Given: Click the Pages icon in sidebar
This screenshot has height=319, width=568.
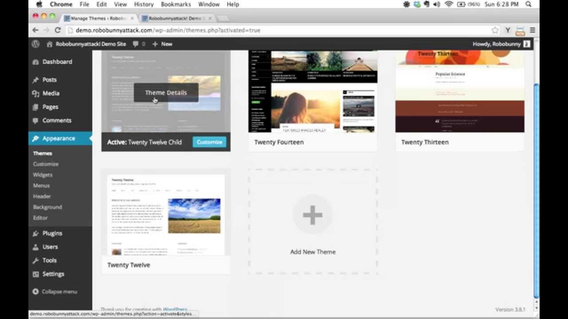Looking at the screenshot, I should tap(36, 107).
